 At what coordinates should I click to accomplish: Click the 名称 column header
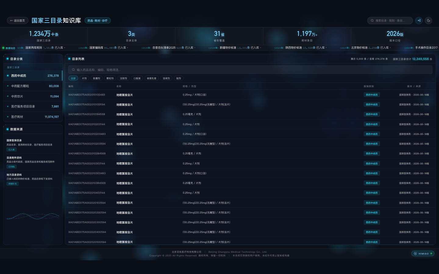point(119,86)
